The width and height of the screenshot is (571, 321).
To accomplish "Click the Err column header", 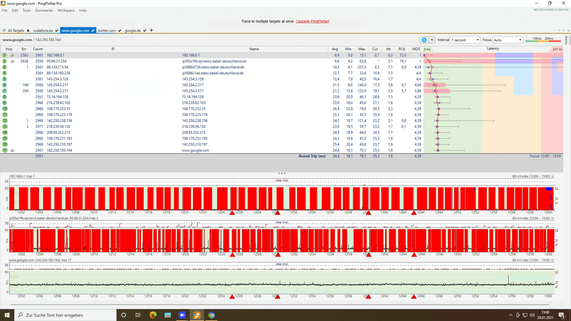I will click(x=23, y=49).
